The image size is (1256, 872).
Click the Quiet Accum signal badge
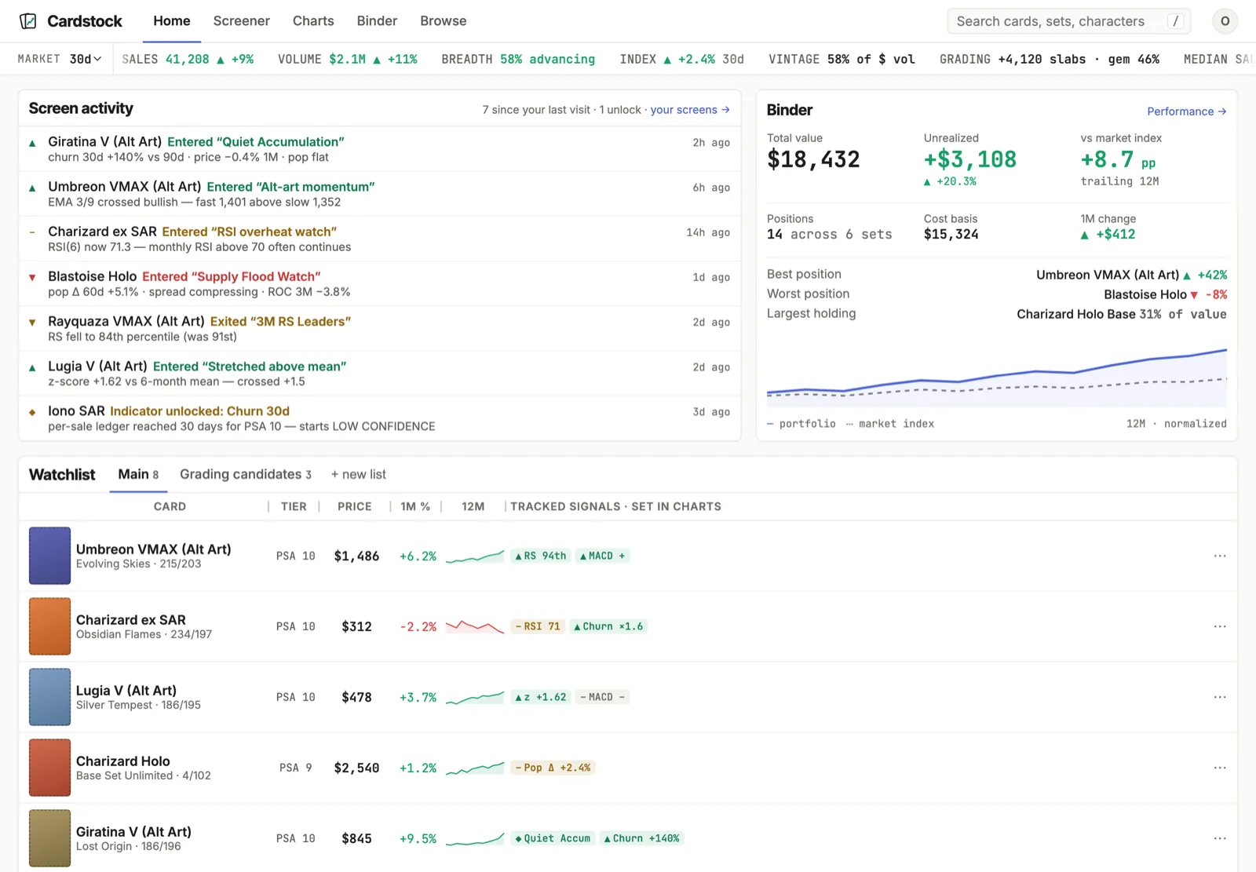click(553, 838)
